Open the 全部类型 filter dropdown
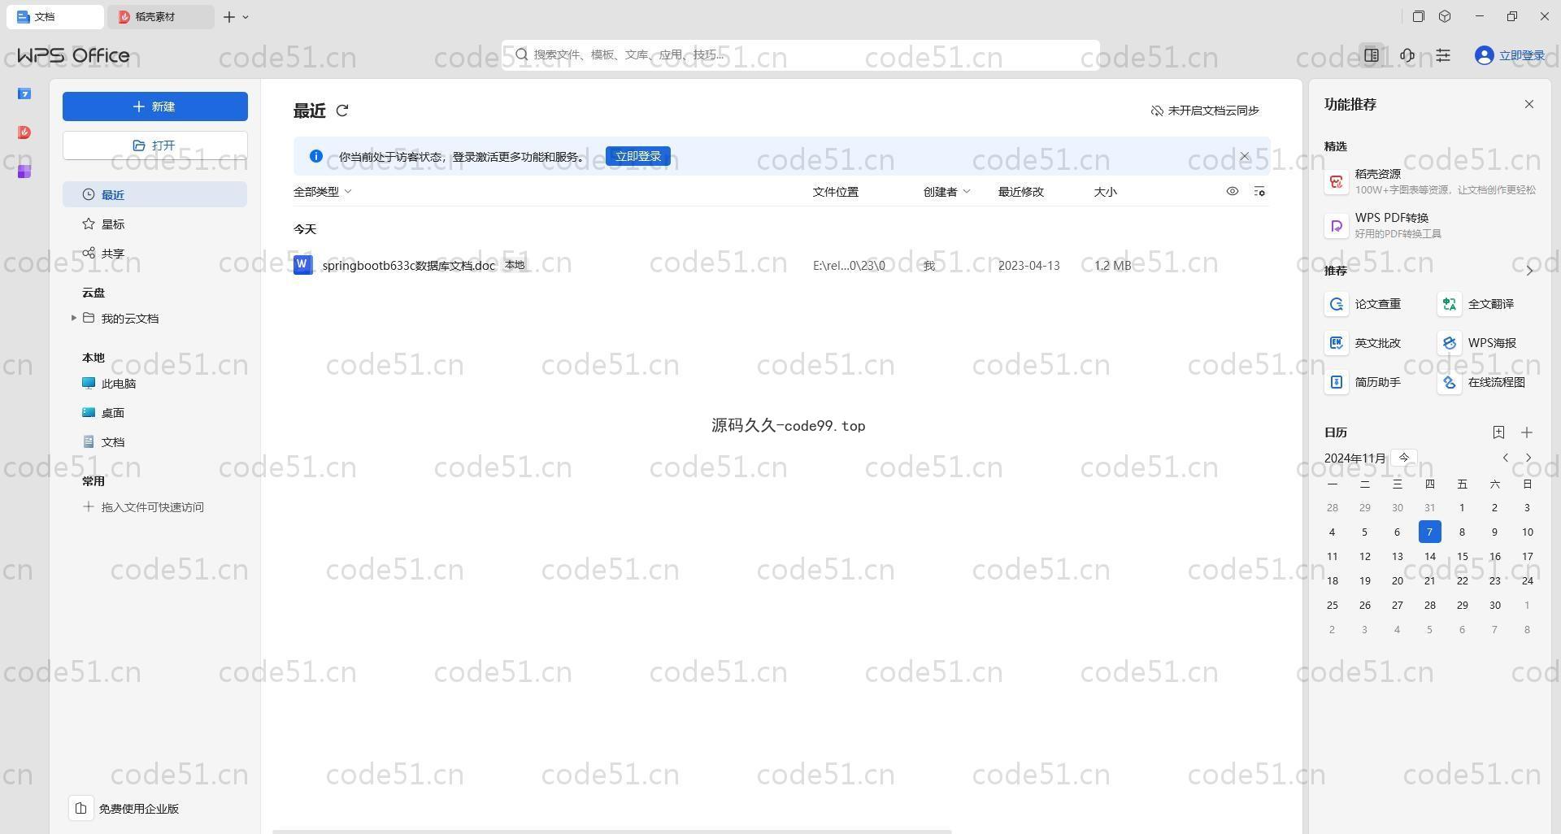Image resolution: width=1561 pixels, height=834 pixels. [323, 192]
